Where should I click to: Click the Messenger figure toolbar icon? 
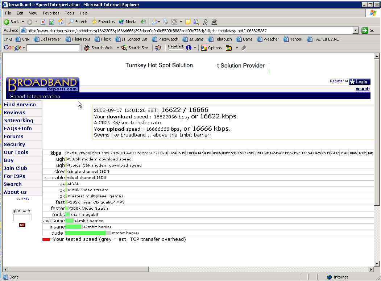(205, 22)
